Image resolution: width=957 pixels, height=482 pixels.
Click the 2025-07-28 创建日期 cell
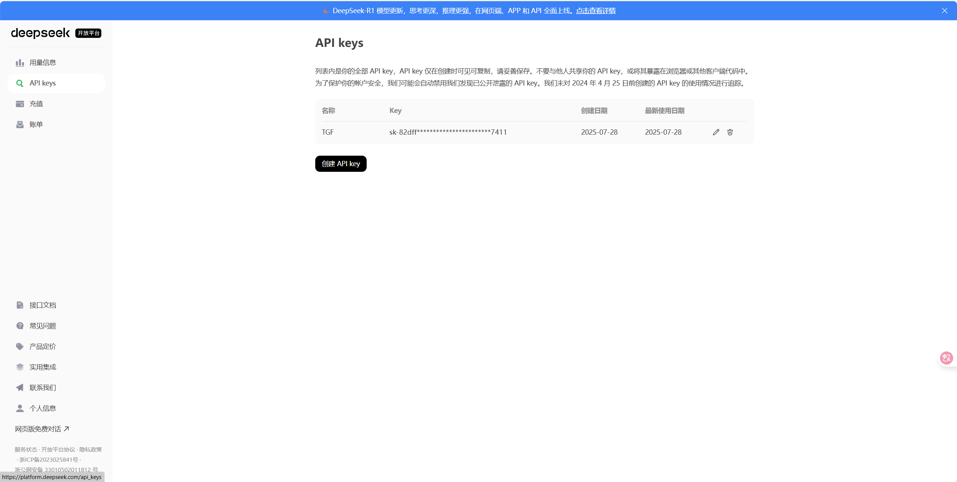(599, 132)
